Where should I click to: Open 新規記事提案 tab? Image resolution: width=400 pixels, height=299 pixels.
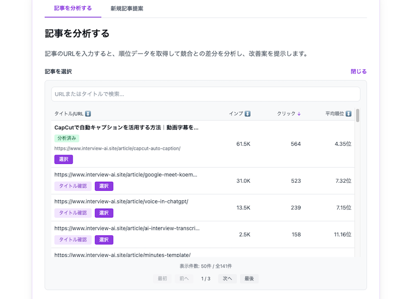click(127, 9)
